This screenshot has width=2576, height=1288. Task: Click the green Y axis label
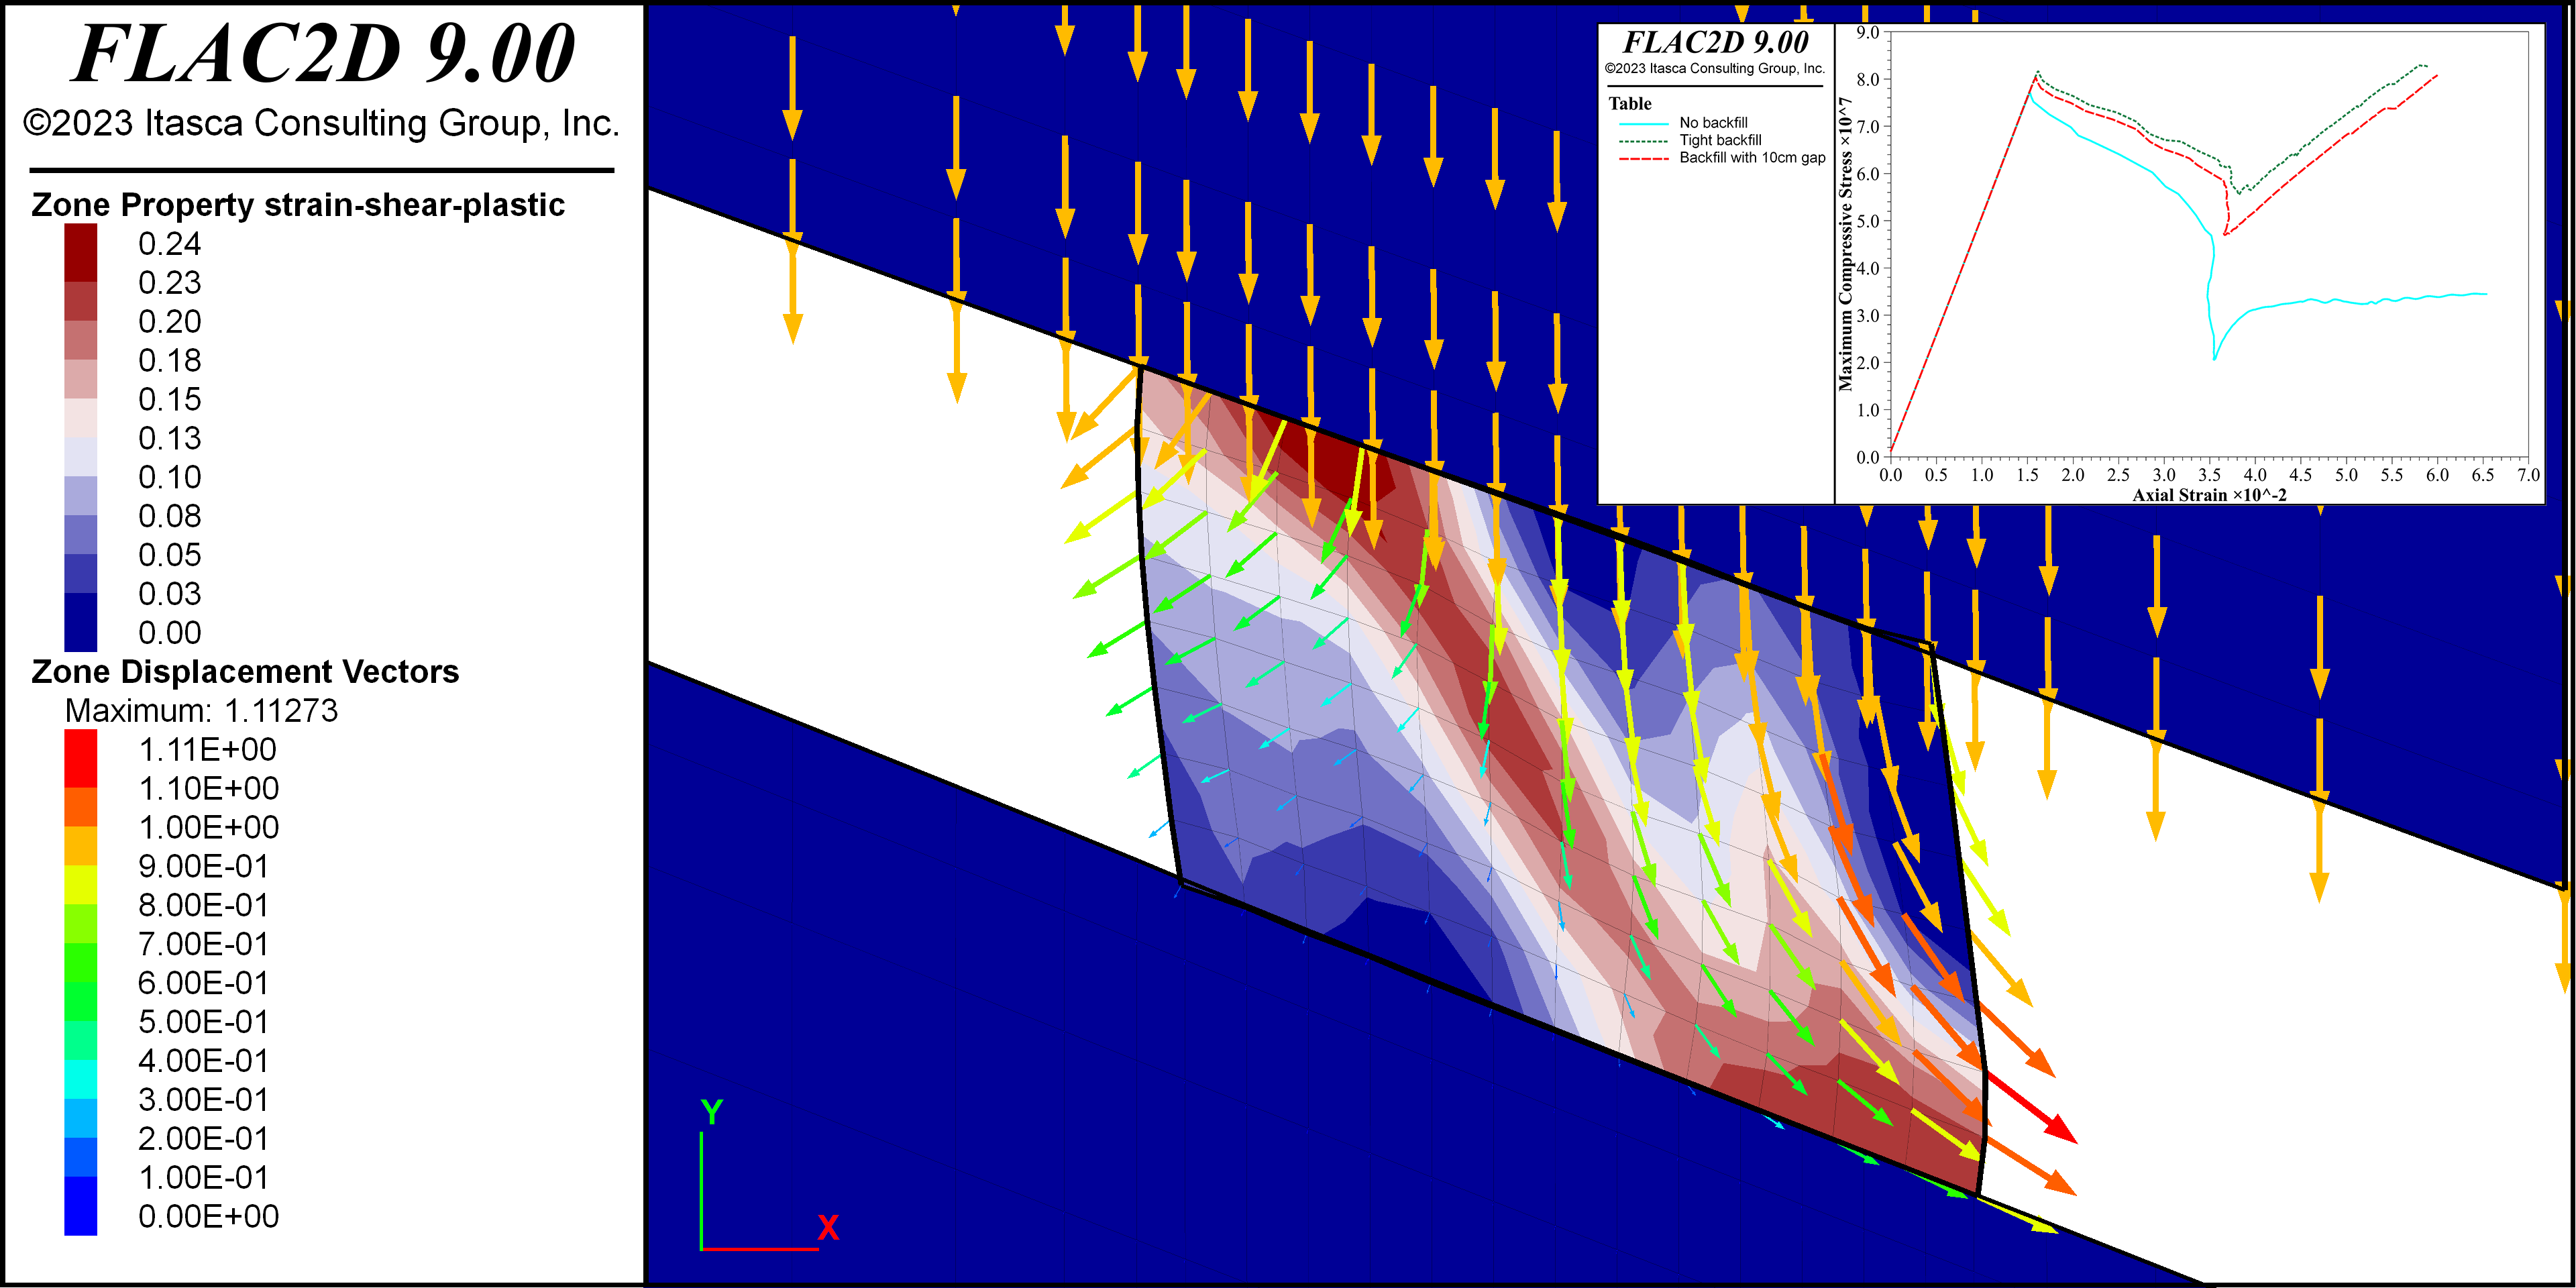point(712,1112)
